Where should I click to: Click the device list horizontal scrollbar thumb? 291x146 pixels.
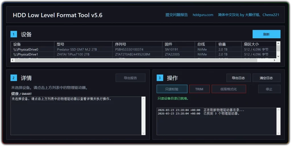(x=136, y=60)
